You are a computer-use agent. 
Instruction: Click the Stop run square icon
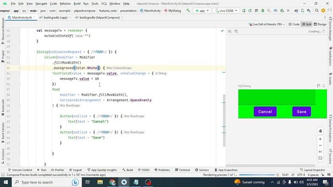288,10
